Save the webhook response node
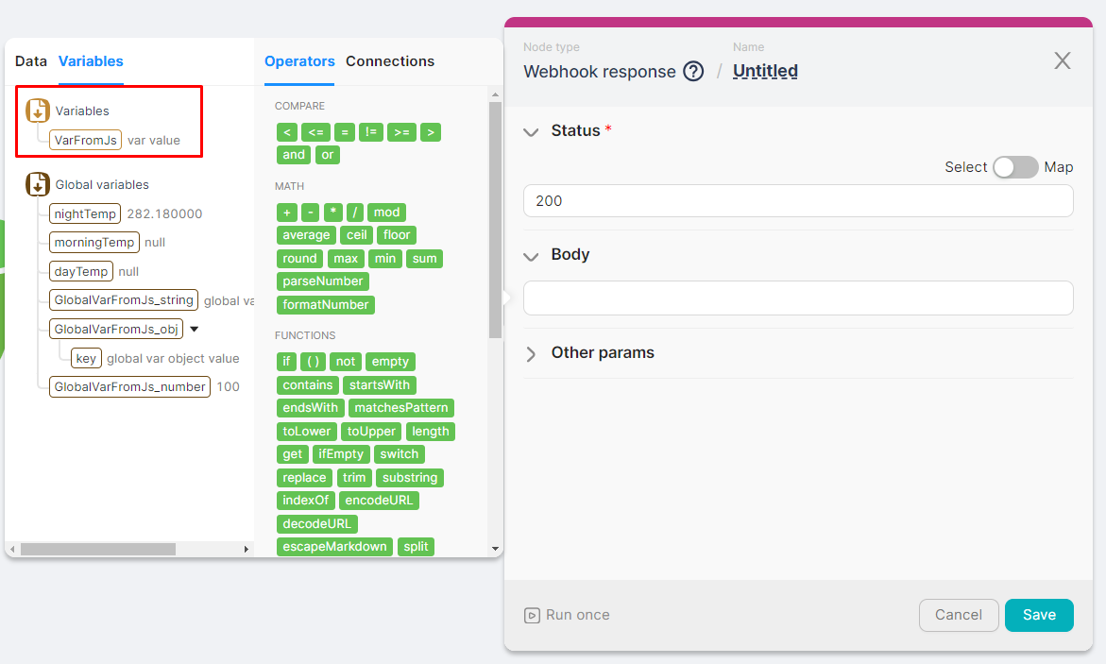The height and width of the screenshot is (664, 1106). click(1038, 615)
